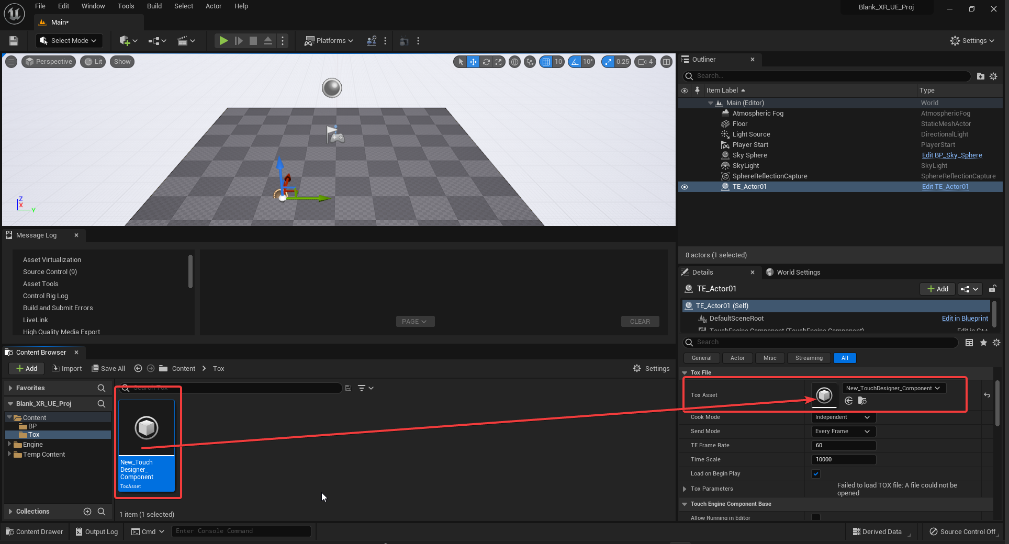Click the surface snapping icon
The height and width of the screenshot is (544, 1009).
click(530, 62)
